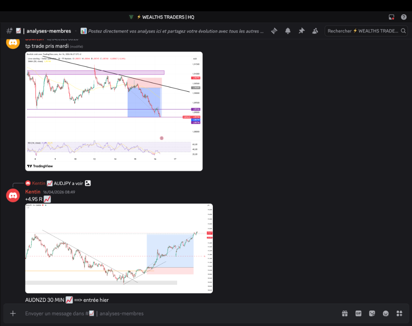Click the "(modifié)" edited label
This screenshot has height=326, width=412.
(76, 47)
